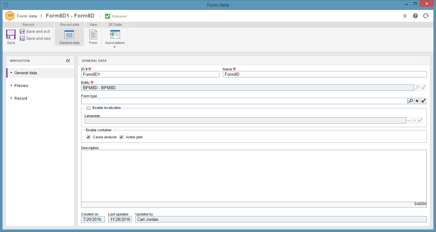Open the Language dropdown
This screenshot has height=232, width=436.
point(409,120)
